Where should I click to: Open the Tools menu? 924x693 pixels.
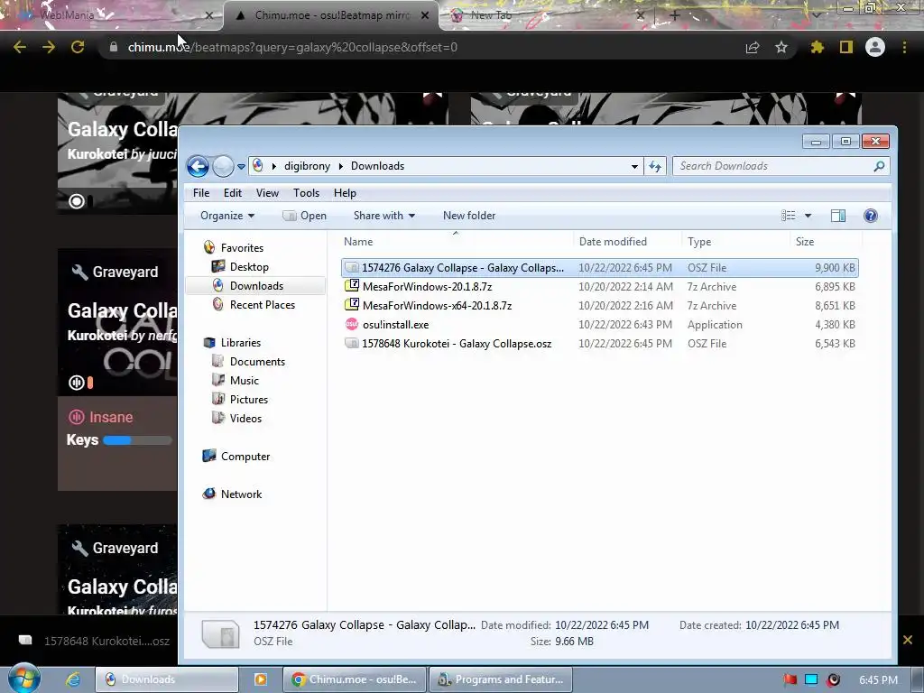[x=306, y=193]
